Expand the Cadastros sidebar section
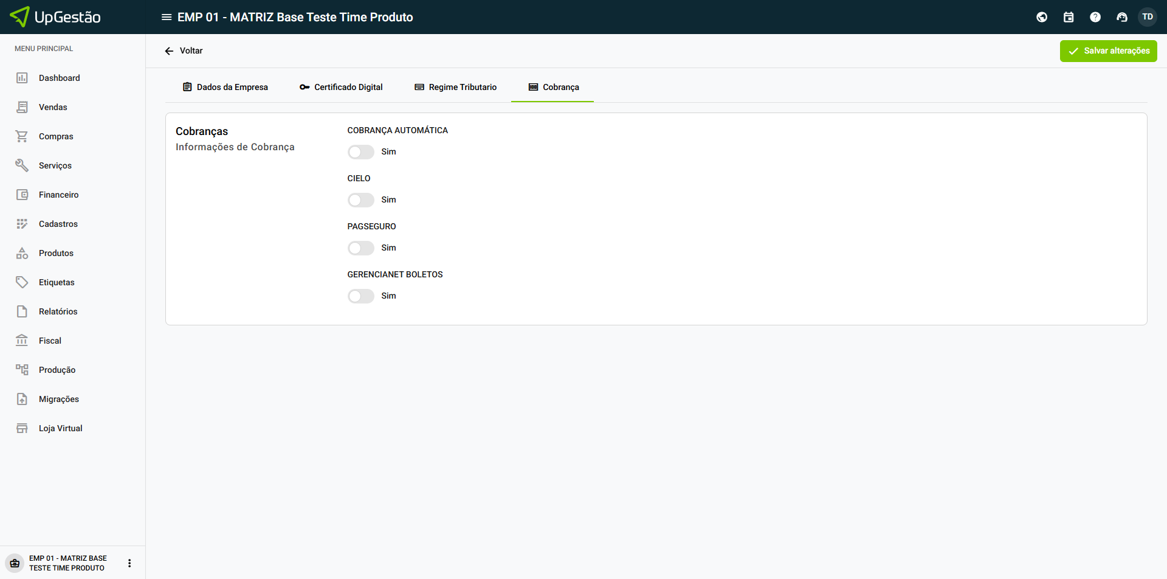Image resolution: width=1167 pixels, height=579 pixels. (x=58, y=224)
